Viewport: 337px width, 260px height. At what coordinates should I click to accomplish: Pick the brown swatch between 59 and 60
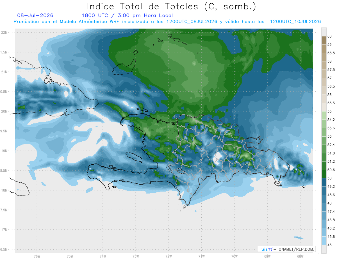tap(324, 40)
